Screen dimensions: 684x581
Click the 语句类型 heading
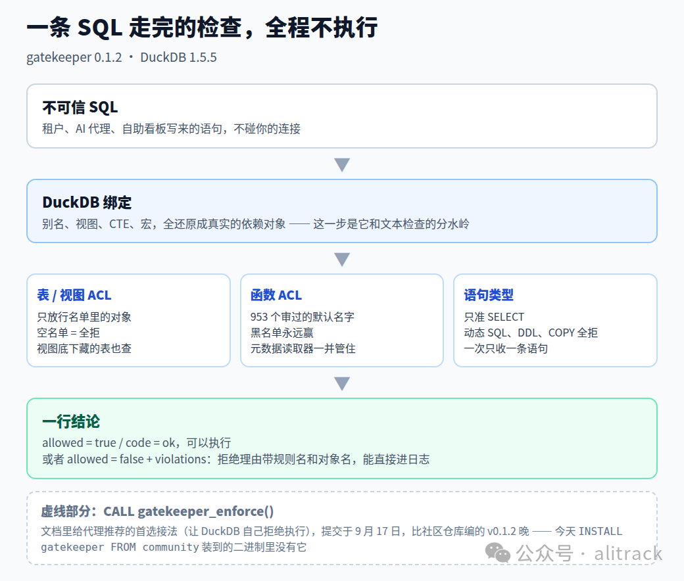click(x=489, y=295)
